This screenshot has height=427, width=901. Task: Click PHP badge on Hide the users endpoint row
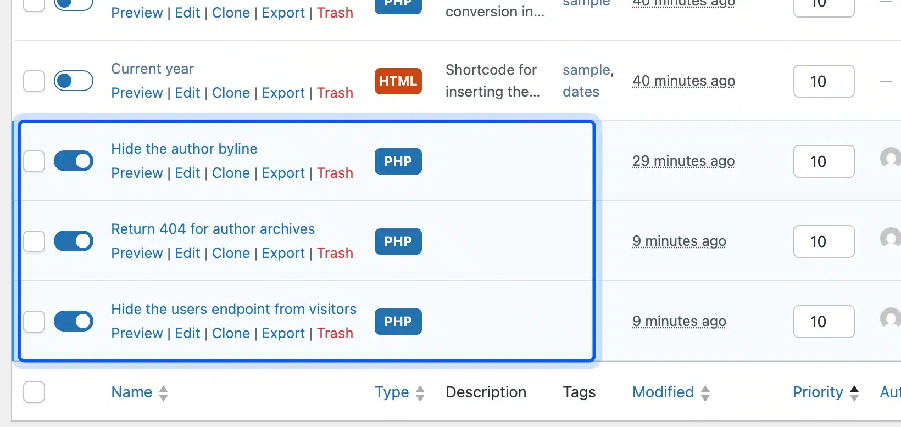coord(398,322)
